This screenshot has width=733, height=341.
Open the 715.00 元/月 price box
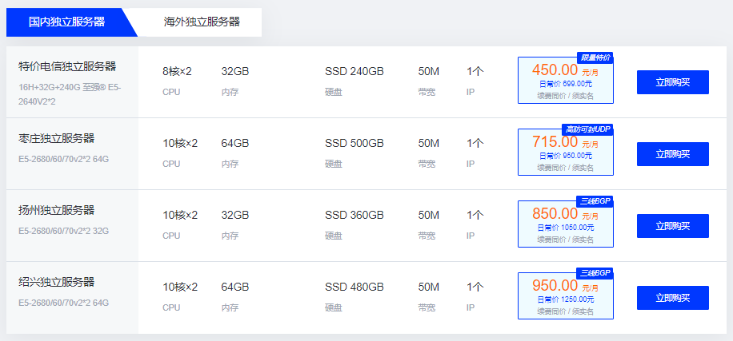(x=566, y=152)
